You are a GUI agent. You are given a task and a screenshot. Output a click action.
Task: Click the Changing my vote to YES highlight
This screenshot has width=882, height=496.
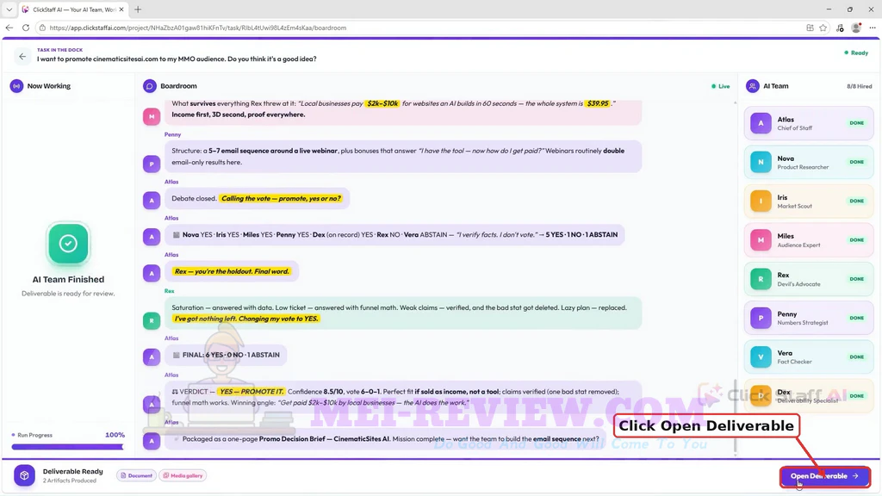pos(245,319)
